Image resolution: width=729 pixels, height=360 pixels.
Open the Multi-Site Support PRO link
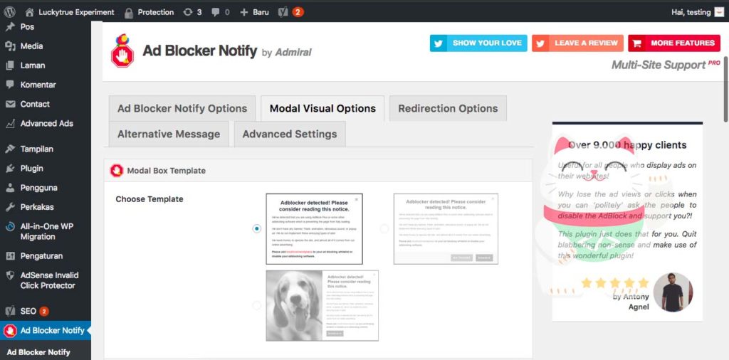coord(666,65)
